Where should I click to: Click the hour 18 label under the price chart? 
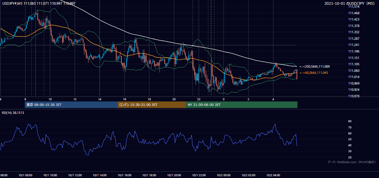click(149, 99)
